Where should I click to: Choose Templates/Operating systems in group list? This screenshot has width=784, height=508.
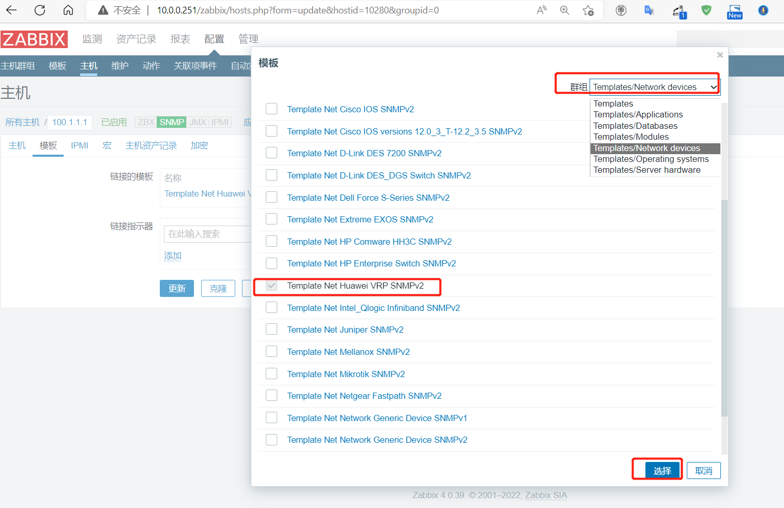(655, 159)
